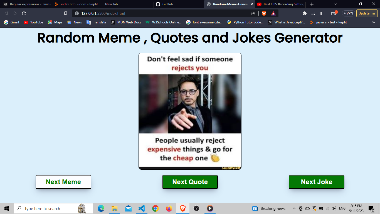This screenshot has height=214, width=380.
Task: Open Breaking news widget
Action: click(269, 208)
